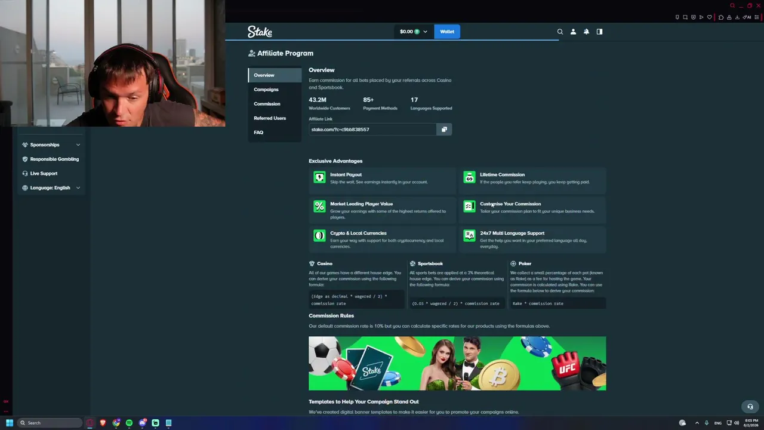Click the ENG language indicator in system tray
The width and height of the screenshot is (764, 430).
point(718,423)
